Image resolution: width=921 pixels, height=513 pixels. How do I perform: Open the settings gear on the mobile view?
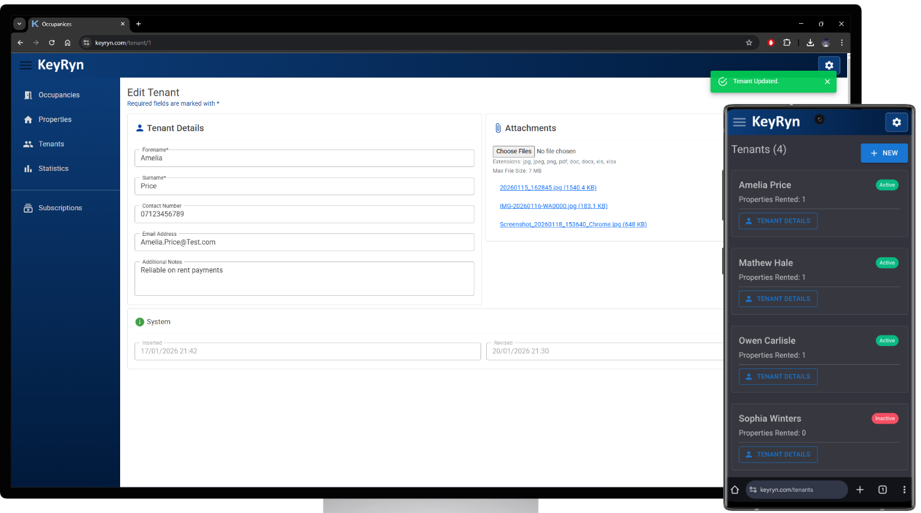point(897,122)
